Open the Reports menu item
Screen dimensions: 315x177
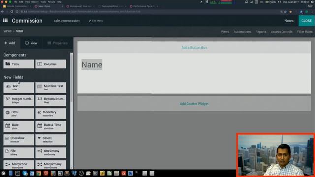[261, 32]
